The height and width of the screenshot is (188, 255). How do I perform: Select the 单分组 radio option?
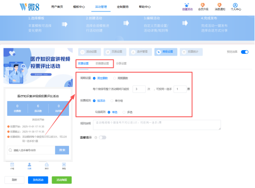coord(112,101)
